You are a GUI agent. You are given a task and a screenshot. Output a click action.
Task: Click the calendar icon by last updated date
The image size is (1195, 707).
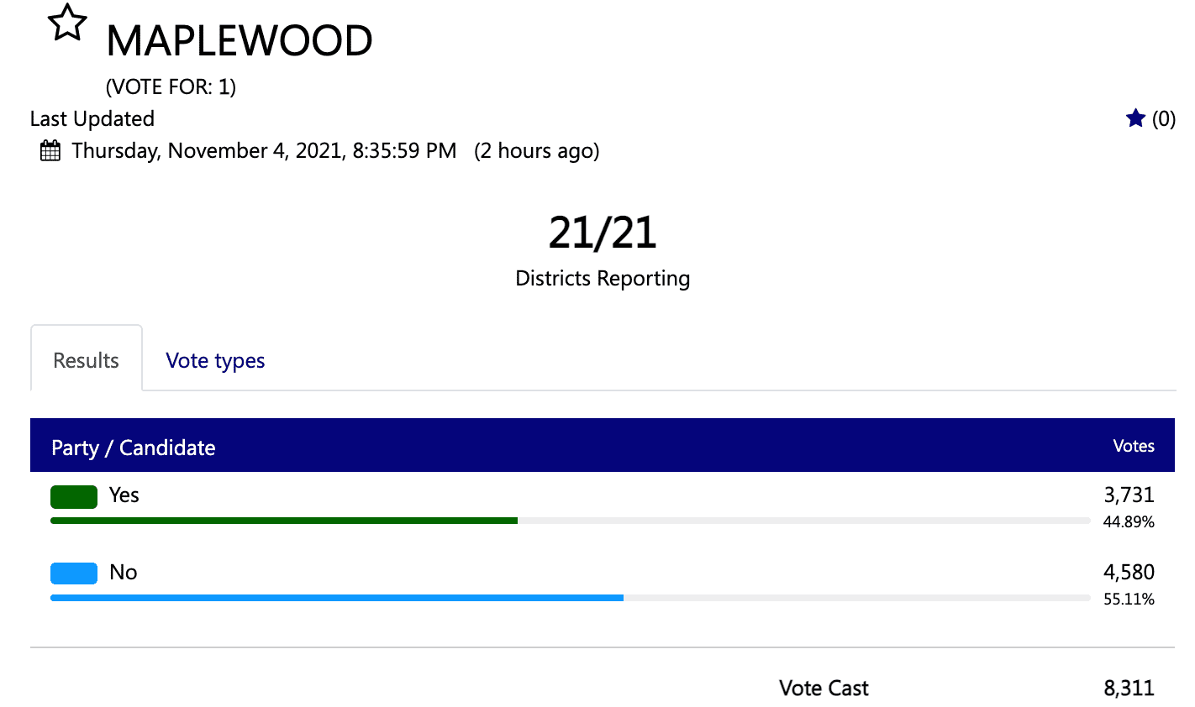[x=50, y=151]
